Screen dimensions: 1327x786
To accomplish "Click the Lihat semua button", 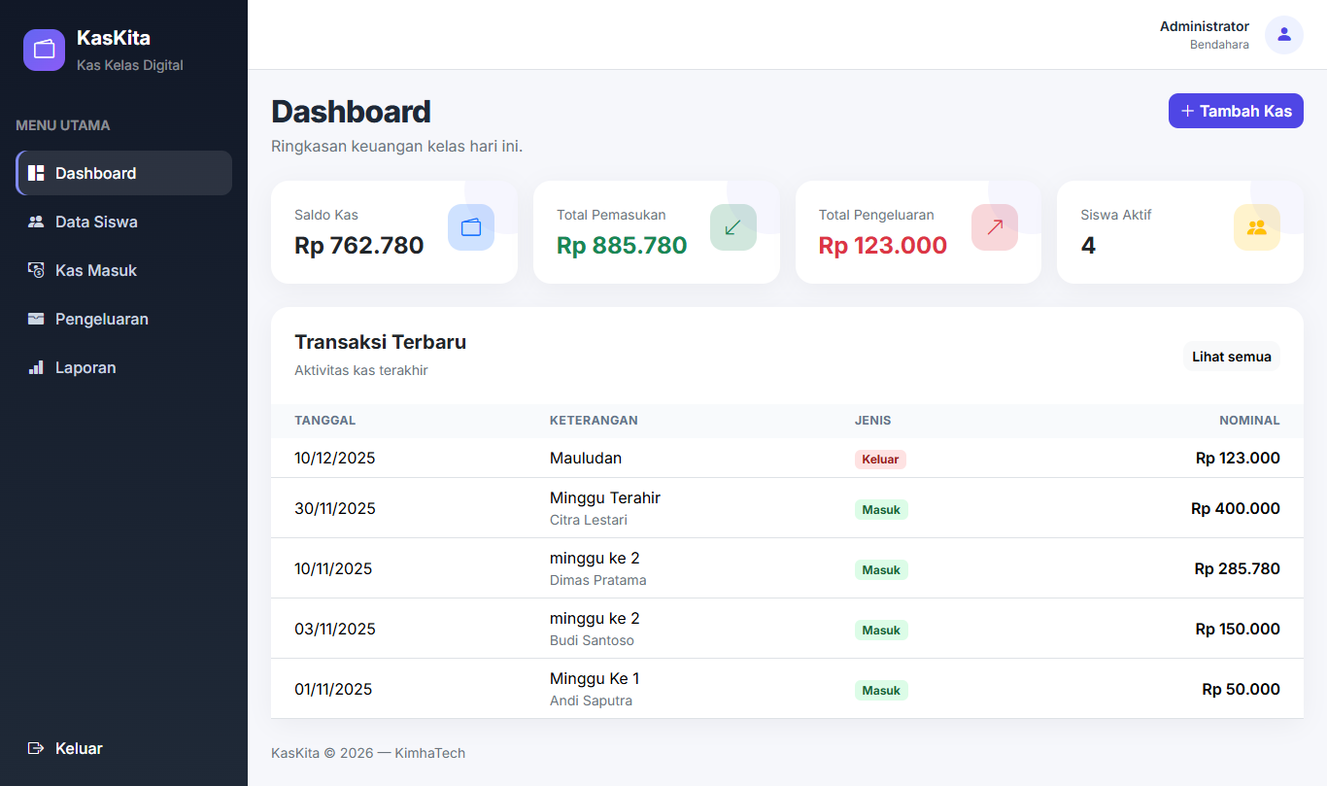I will (1232, 357).
